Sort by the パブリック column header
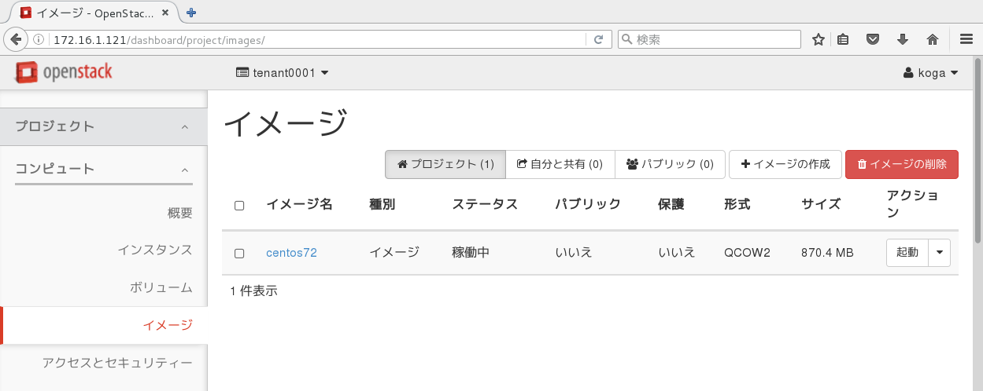 click(588, 205)
